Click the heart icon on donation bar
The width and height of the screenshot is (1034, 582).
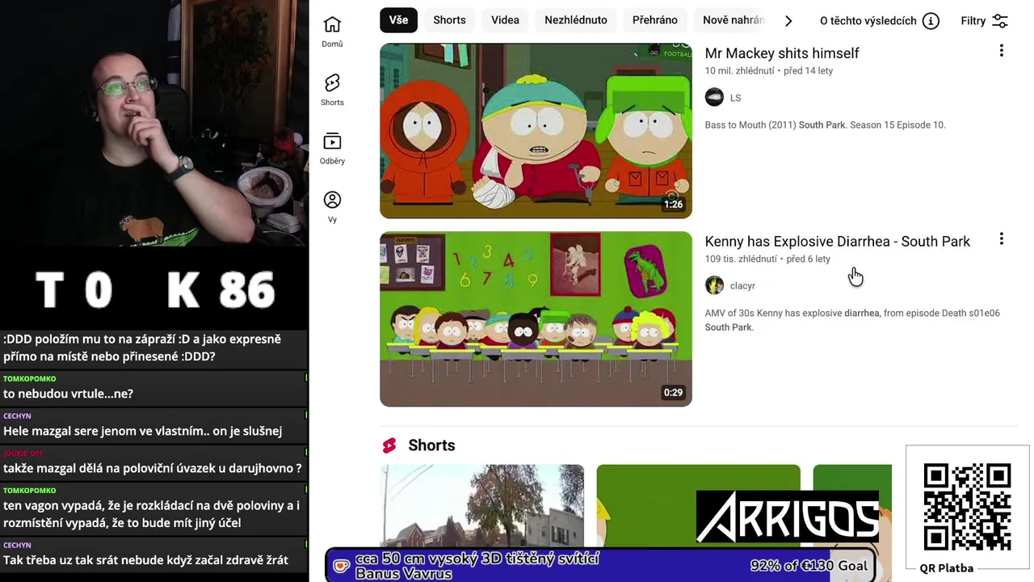342,566
